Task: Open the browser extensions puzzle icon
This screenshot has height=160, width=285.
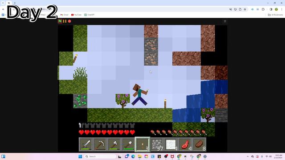Action: tap(263, 9)
